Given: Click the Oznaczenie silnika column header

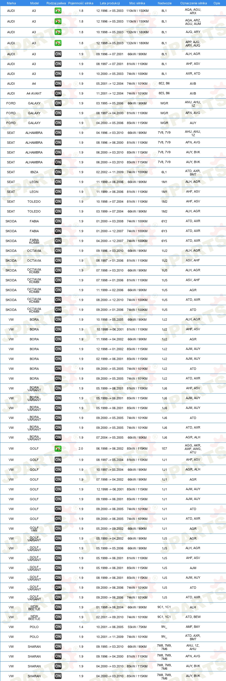Looking at the screenshot, I should [x=194, y=3].
